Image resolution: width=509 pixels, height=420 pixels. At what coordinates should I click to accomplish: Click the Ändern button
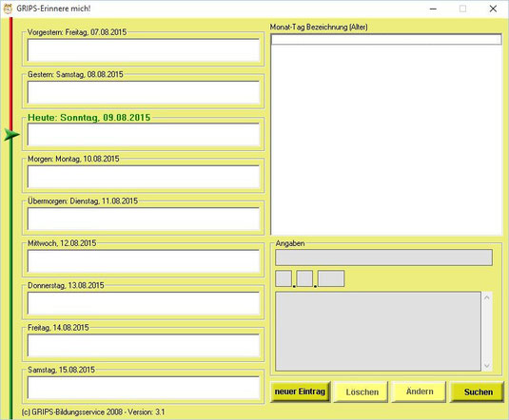coord(419,391)
